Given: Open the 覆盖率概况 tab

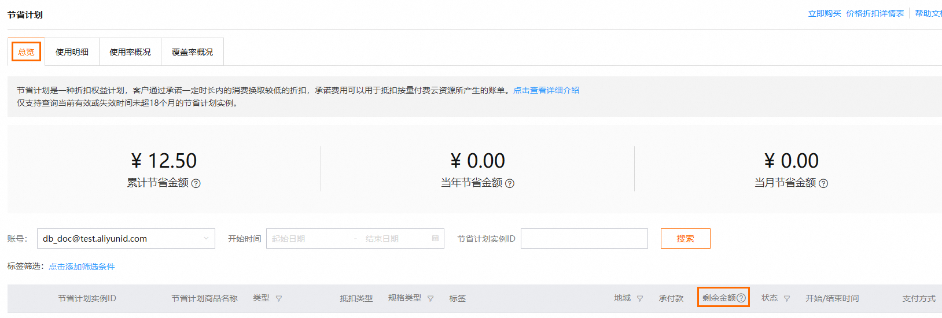Looking at the screenshot, I should [192, 52].
